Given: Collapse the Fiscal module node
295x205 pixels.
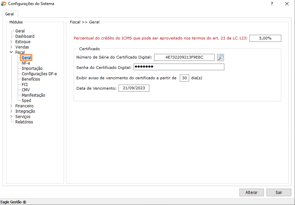Looking at the screenshot, I should tap(11, 52).
